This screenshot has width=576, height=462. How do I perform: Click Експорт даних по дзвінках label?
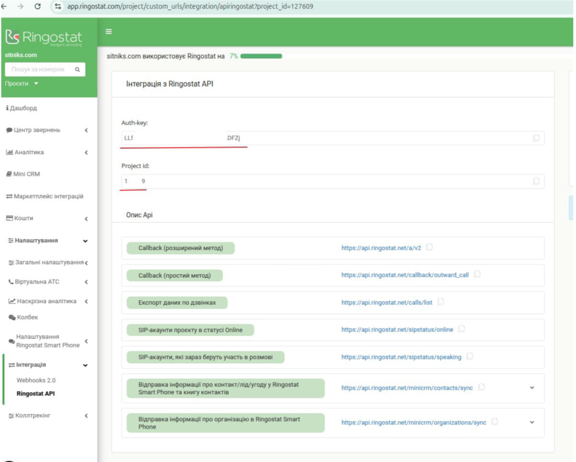[177, 302]
